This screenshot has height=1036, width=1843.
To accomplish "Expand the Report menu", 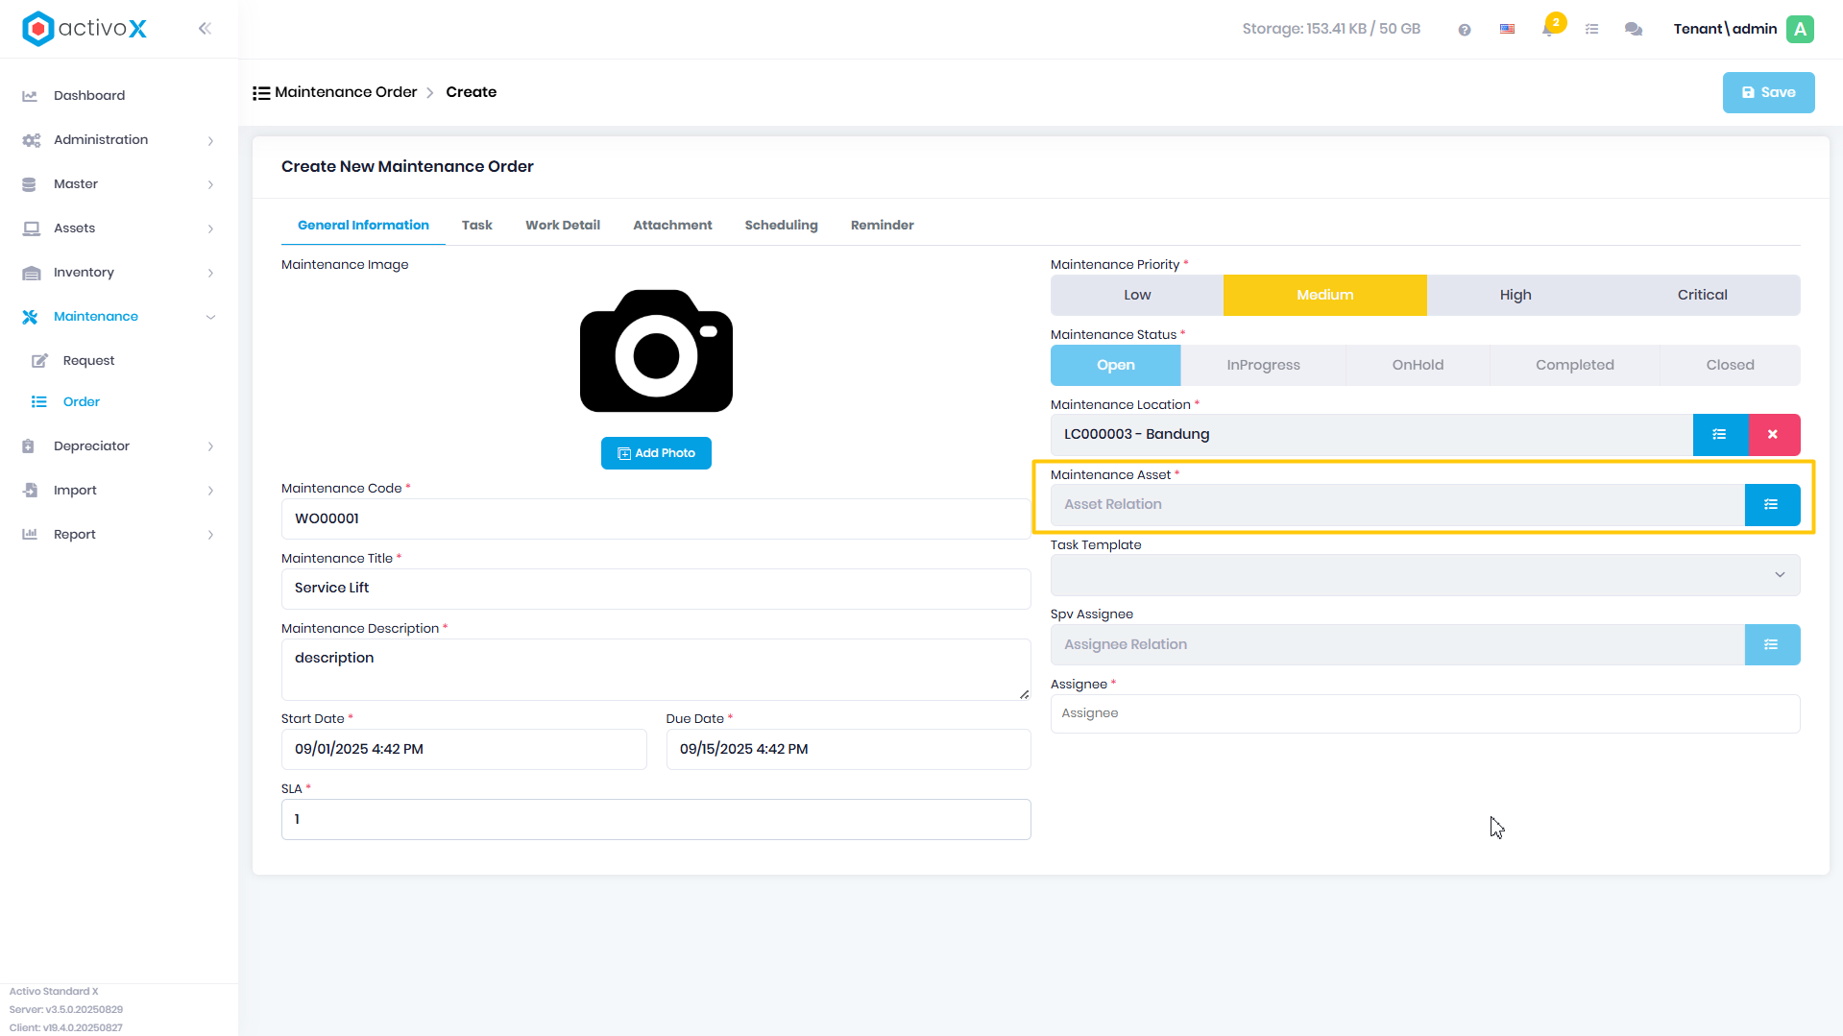I will pyautogui.click(x=210, y=536).
